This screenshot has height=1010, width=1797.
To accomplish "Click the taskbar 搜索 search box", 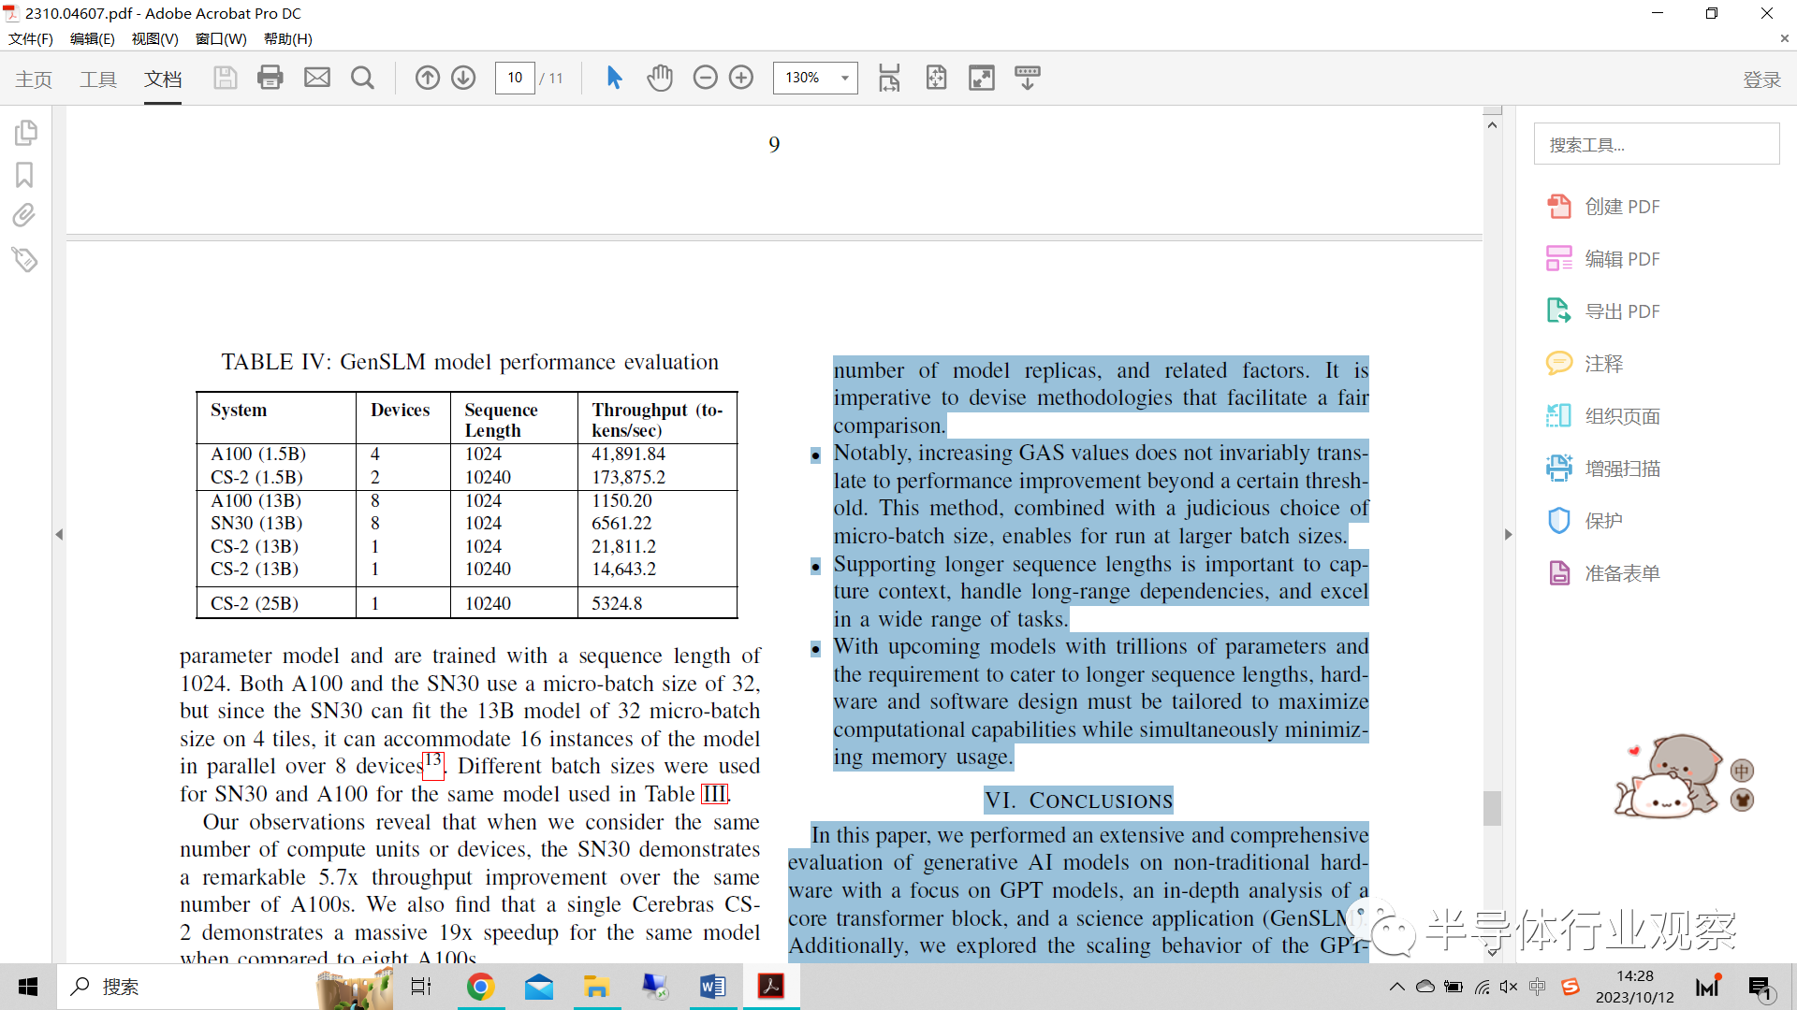I will (225, 987).
